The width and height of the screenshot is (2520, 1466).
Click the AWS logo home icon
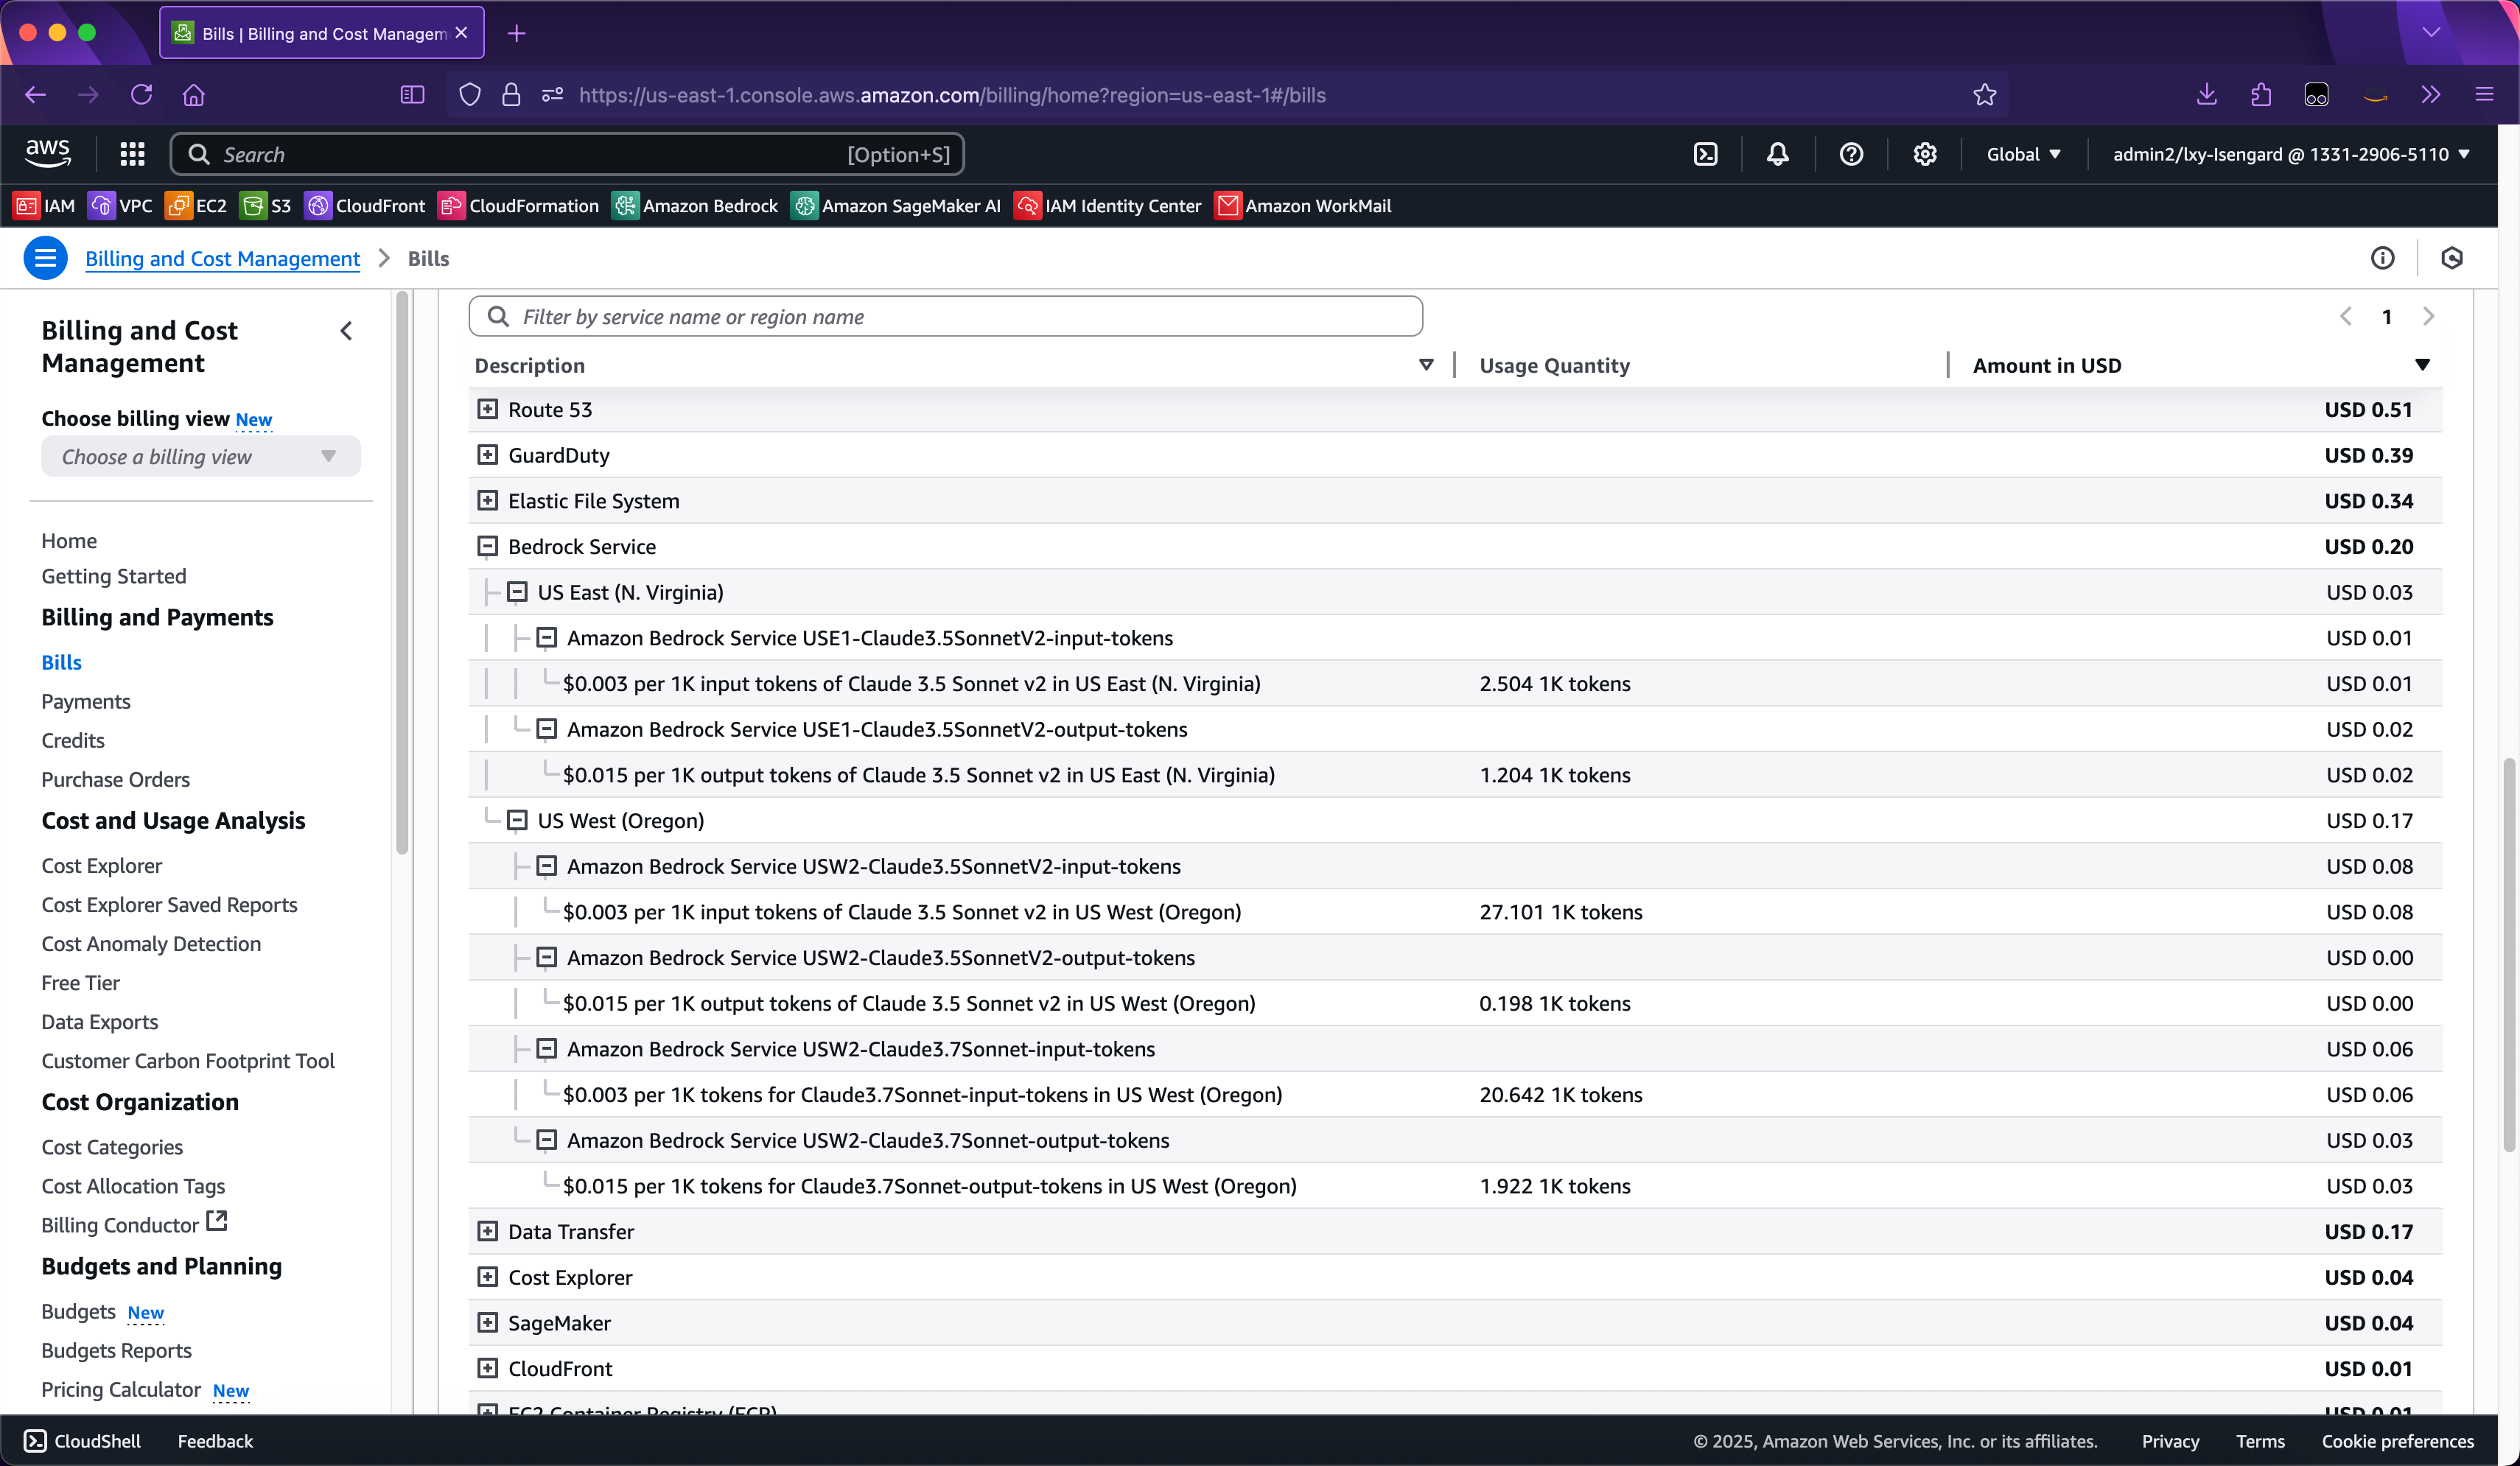[x=47, y=153]
